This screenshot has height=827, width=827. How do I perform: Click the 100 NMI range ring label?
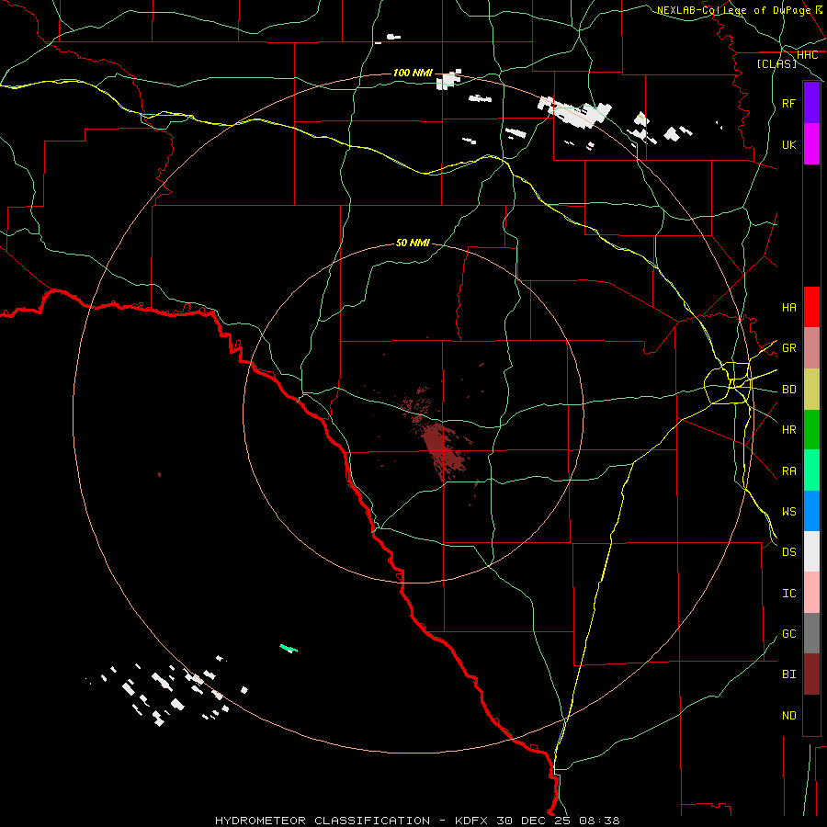(413, 73)
